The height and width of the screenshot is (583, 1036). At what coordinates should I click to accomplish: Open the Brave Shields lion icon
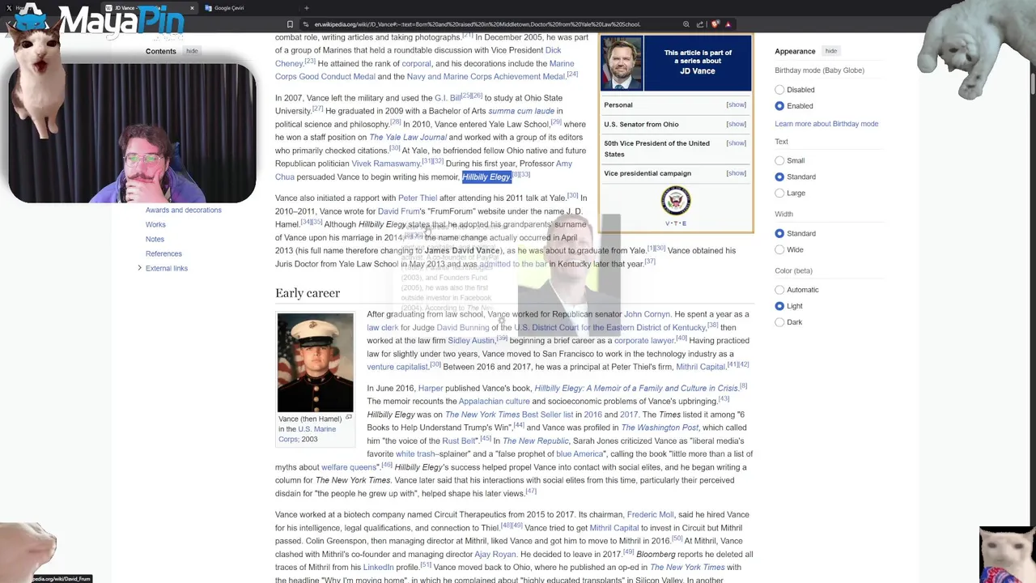coord(715,24)
